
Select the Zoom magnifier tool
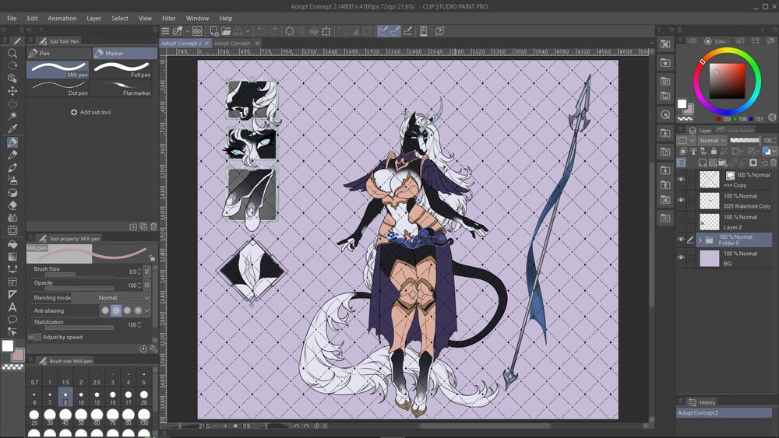tap(12, 54)
